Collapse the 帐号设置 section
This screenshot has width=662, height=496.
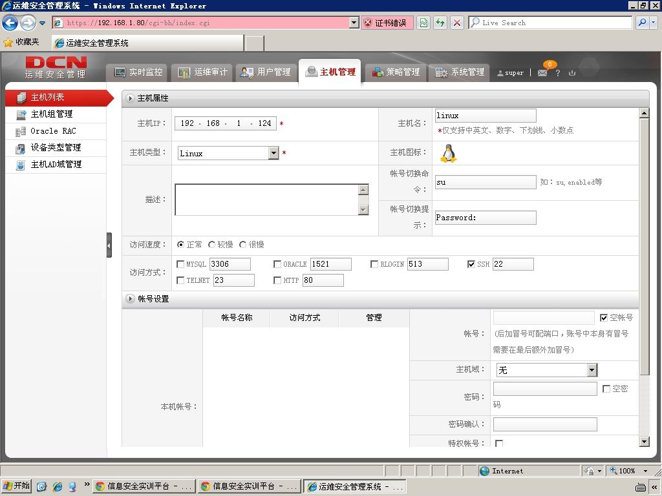click(x=130, y=298)
